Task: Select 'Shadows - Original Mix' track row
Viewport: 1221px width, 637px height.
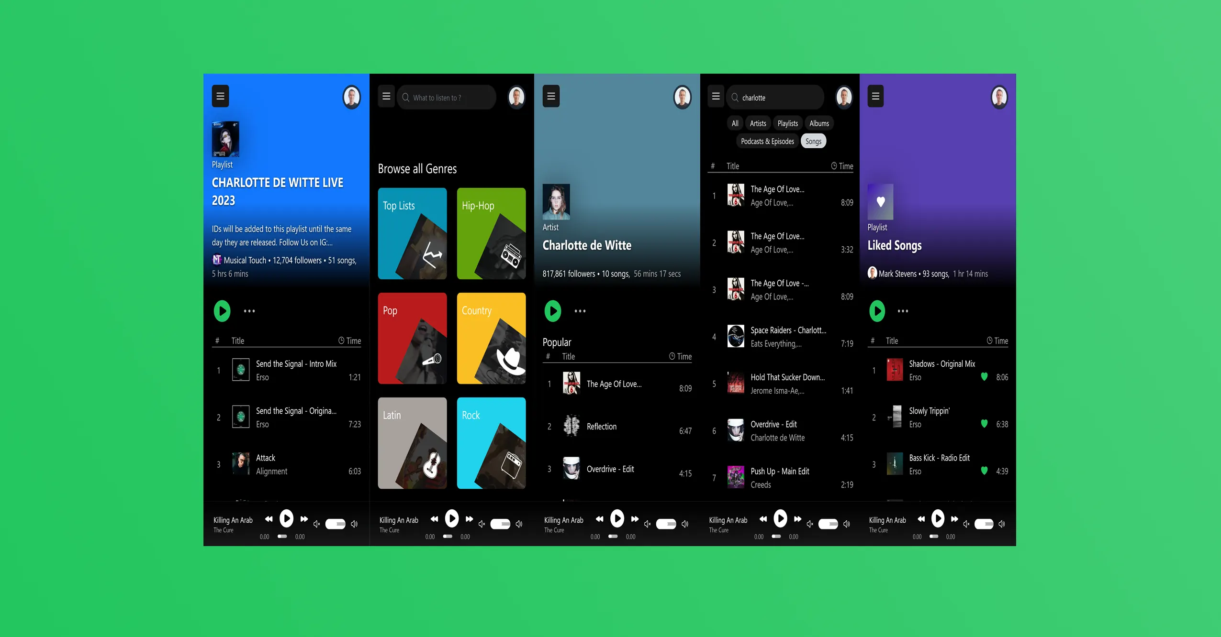Action: [938, 370]
